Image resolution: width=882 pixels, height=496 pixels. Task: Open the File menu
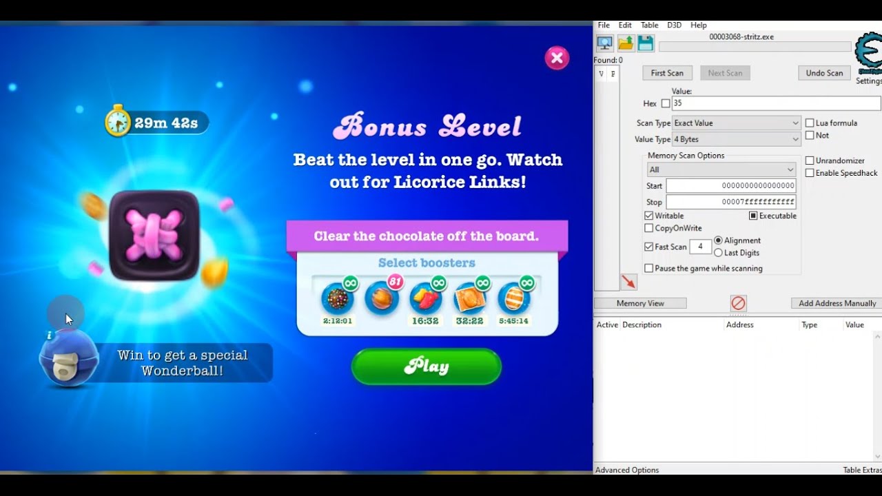604,25
